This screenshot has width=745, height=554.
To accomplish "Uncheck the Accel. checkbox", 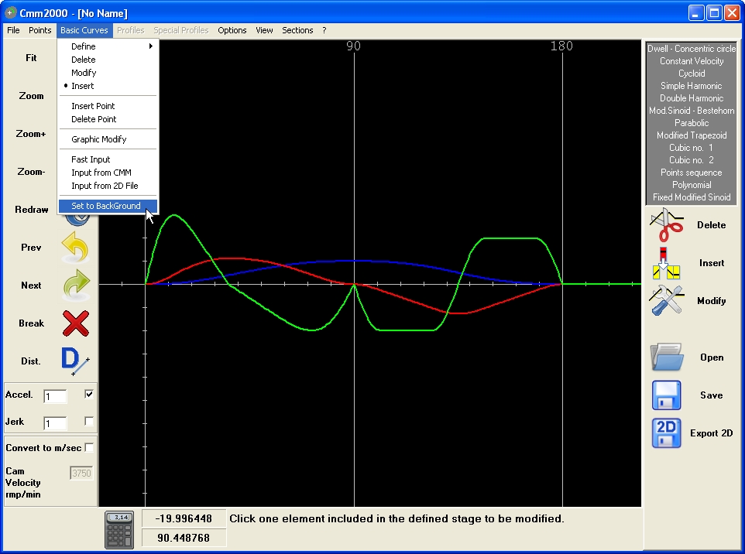I will point(89,394).
